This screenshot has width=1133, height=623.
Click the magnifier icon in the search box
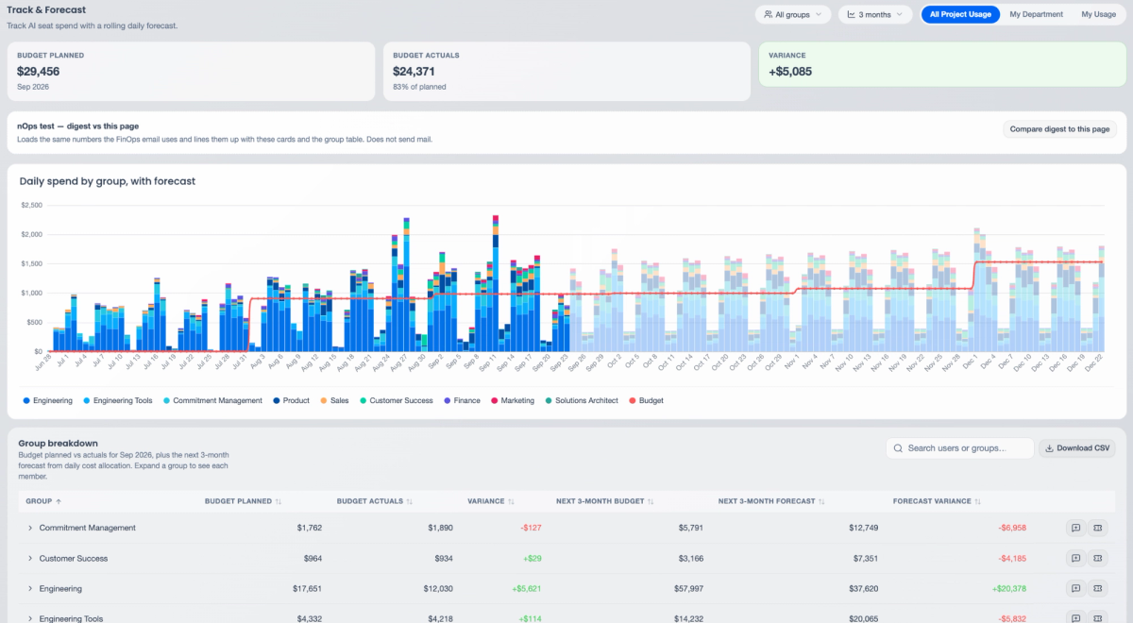tap(898, 448)
